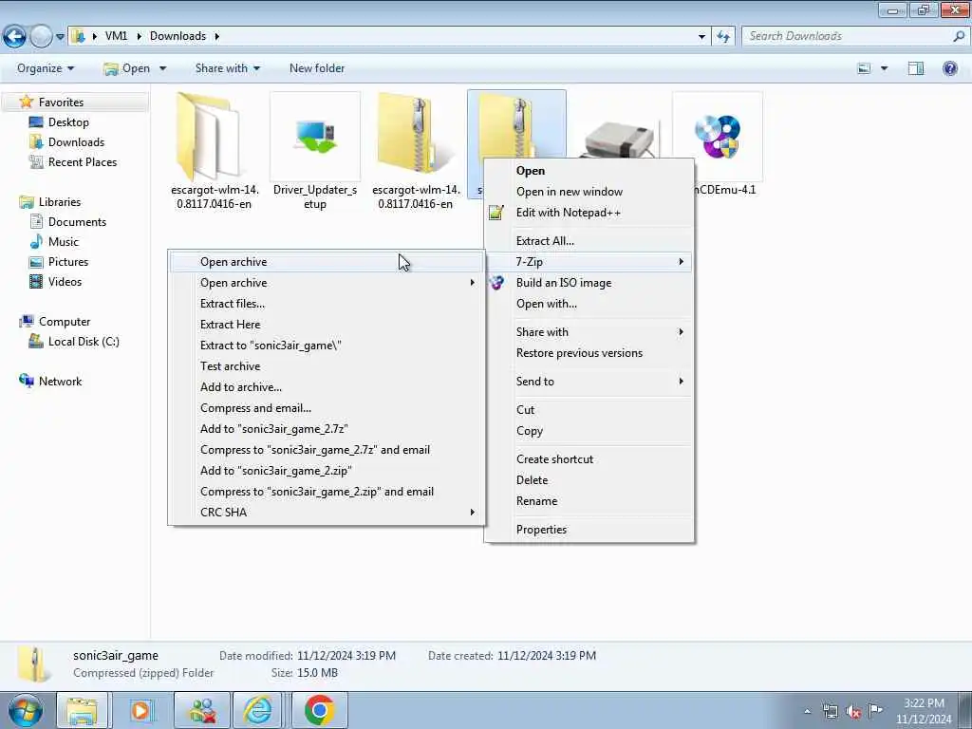Choose Add to "sonic3air_game_2.7z"

tap(327, 428)
